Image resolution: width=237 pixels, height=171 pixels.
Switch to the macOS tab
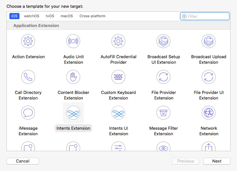[67, 16]
